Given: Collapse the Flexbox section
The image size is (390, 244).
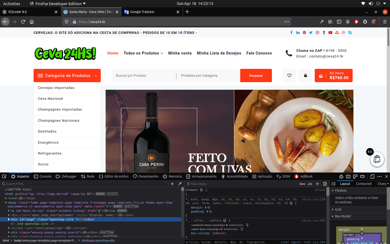Looking at the screenshot, I should tap(333, 191).
